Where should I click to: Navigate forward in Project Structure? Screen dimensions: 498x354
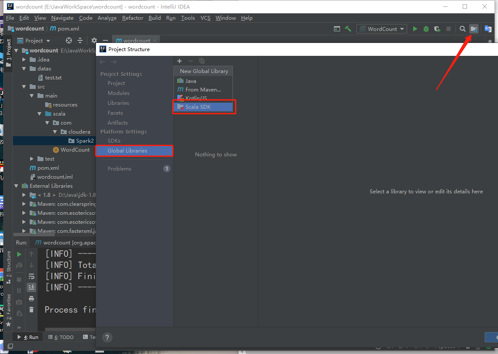point(114,62)
